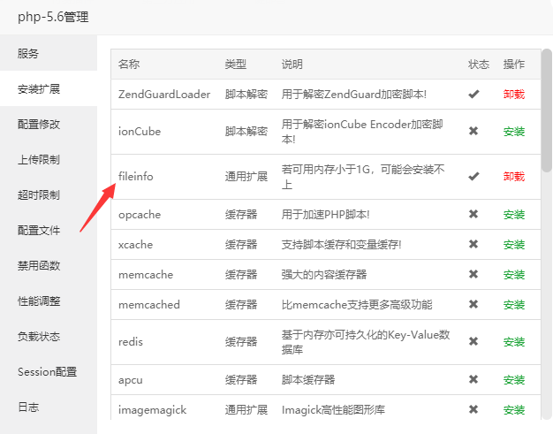The width and height of the screenshot is (553, 434).
Task: Open the 服务 sidebar tab
Action: (49, 53)
